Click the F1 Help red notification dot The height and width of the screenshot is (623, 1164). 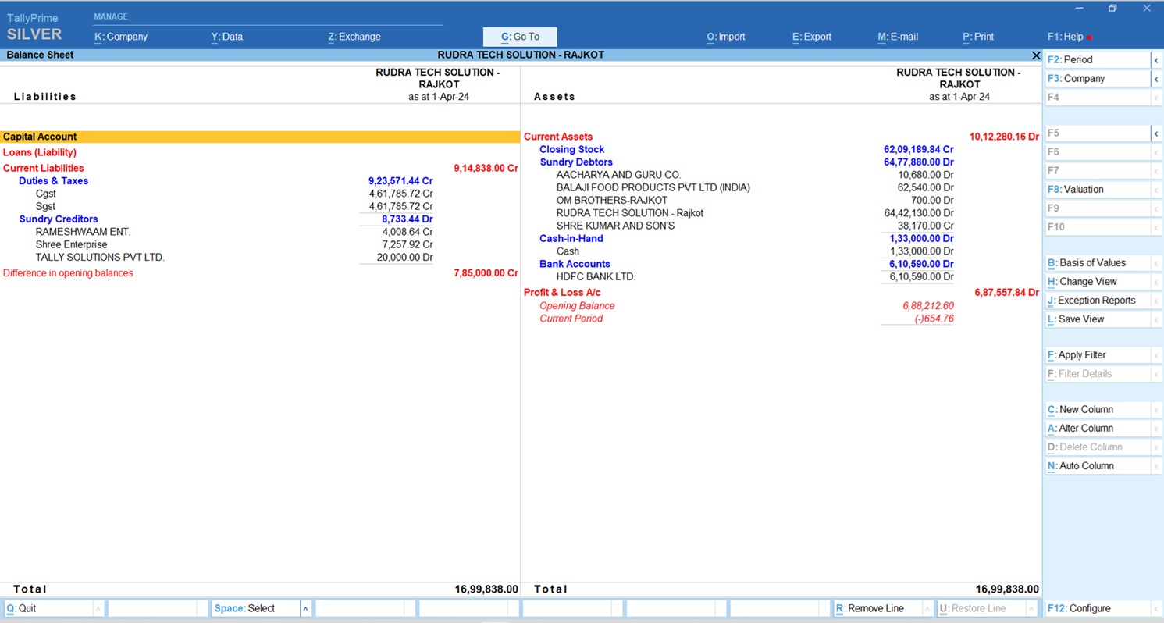[x=1089, y=37]
